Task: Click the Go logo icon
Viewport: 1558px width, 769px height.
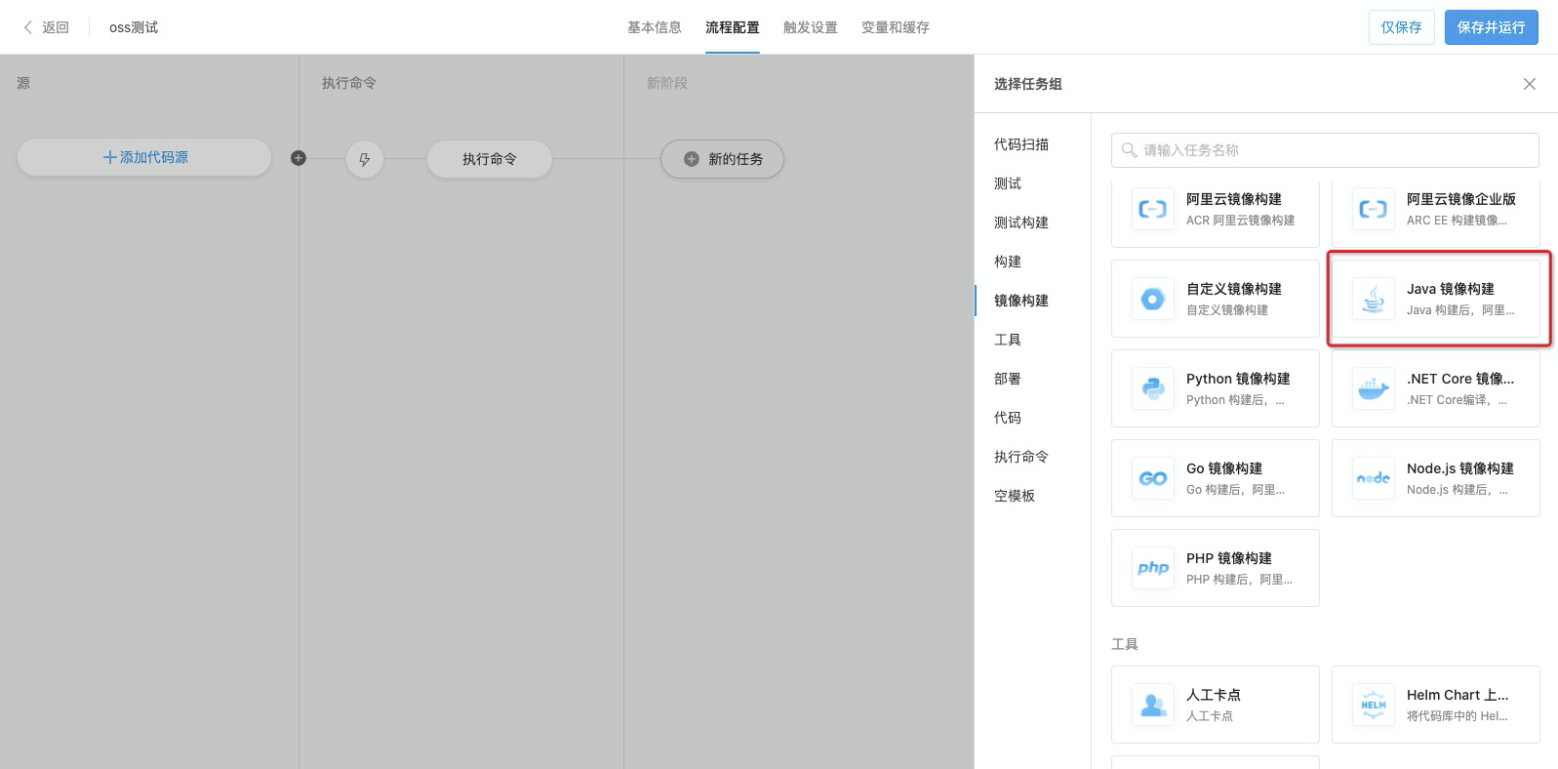Action: click(1153, 478)
